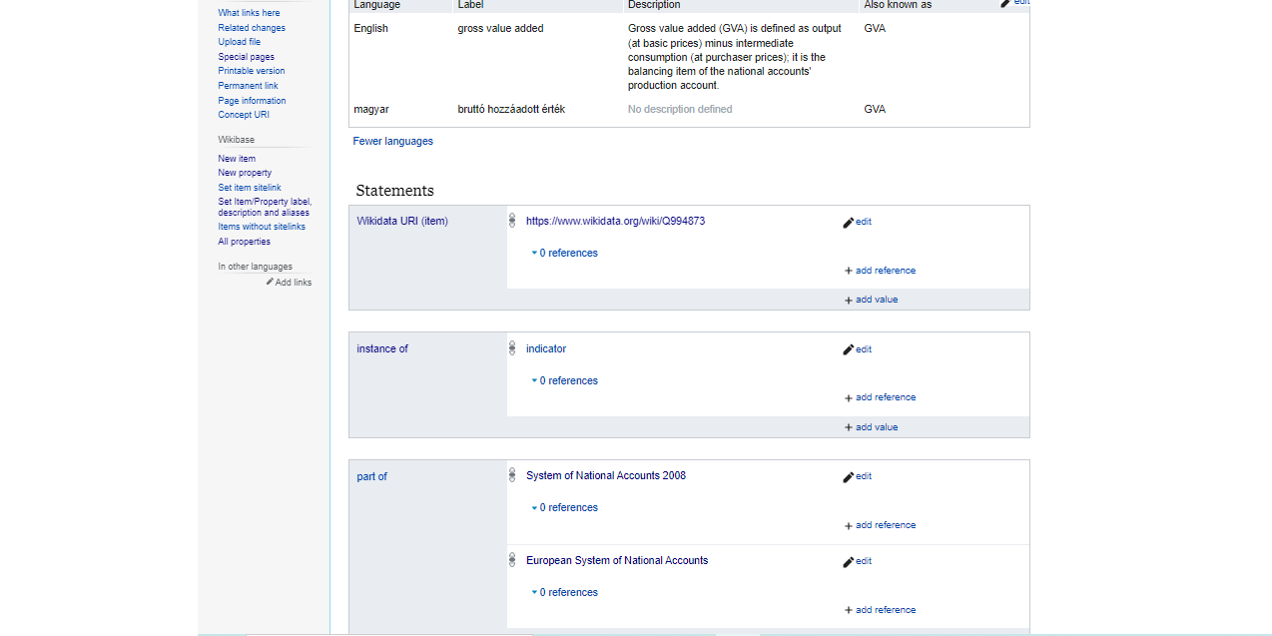The image size is (1272, 636).
Task: Add reference to Wikidata URI statement
Action: pos(880,271)
